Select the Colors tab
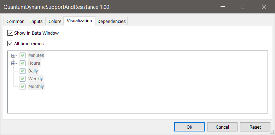This screenshot has width=275, height=135. point(55,22)
